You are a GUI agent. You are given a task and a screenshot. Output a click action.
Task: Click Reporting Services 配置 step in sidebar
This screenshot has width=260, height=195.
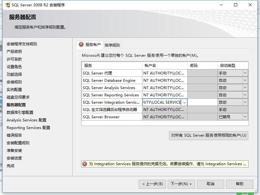28,128
